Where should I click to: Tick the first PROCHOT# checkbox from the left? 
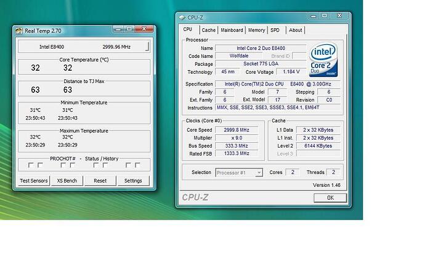click(31, 165)
